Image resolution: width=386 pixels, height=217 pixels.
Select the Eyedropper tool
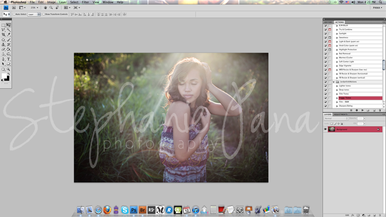click(x=9, y=34)
